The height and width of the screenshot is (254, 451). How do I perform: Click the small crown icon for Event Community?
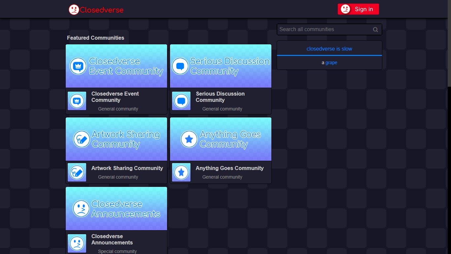tap(77, 101)
